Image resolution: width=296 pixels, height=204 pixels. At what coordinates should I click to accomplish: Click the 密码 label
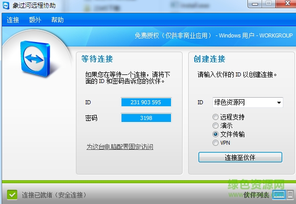[x=91, y=118]
